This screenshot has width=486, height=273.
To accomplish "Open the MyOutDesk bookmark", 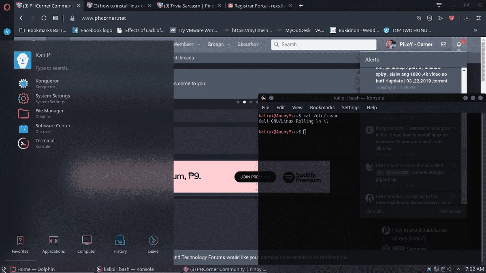I will 301,30.
